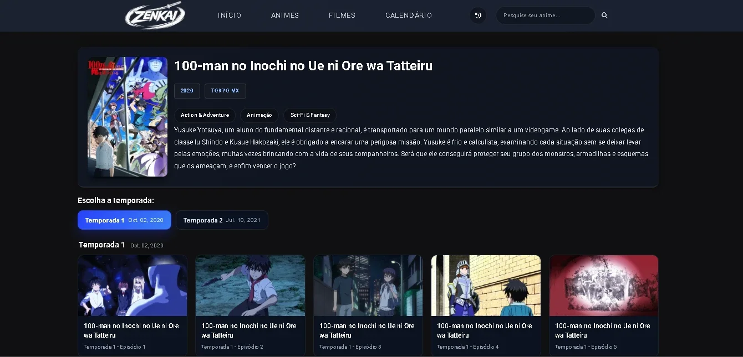Click the 'Escolha a temporada:' label
Image resolution: width=743 pixels, height=357 pixels.
pyautogui.click(x=116, y=200)
